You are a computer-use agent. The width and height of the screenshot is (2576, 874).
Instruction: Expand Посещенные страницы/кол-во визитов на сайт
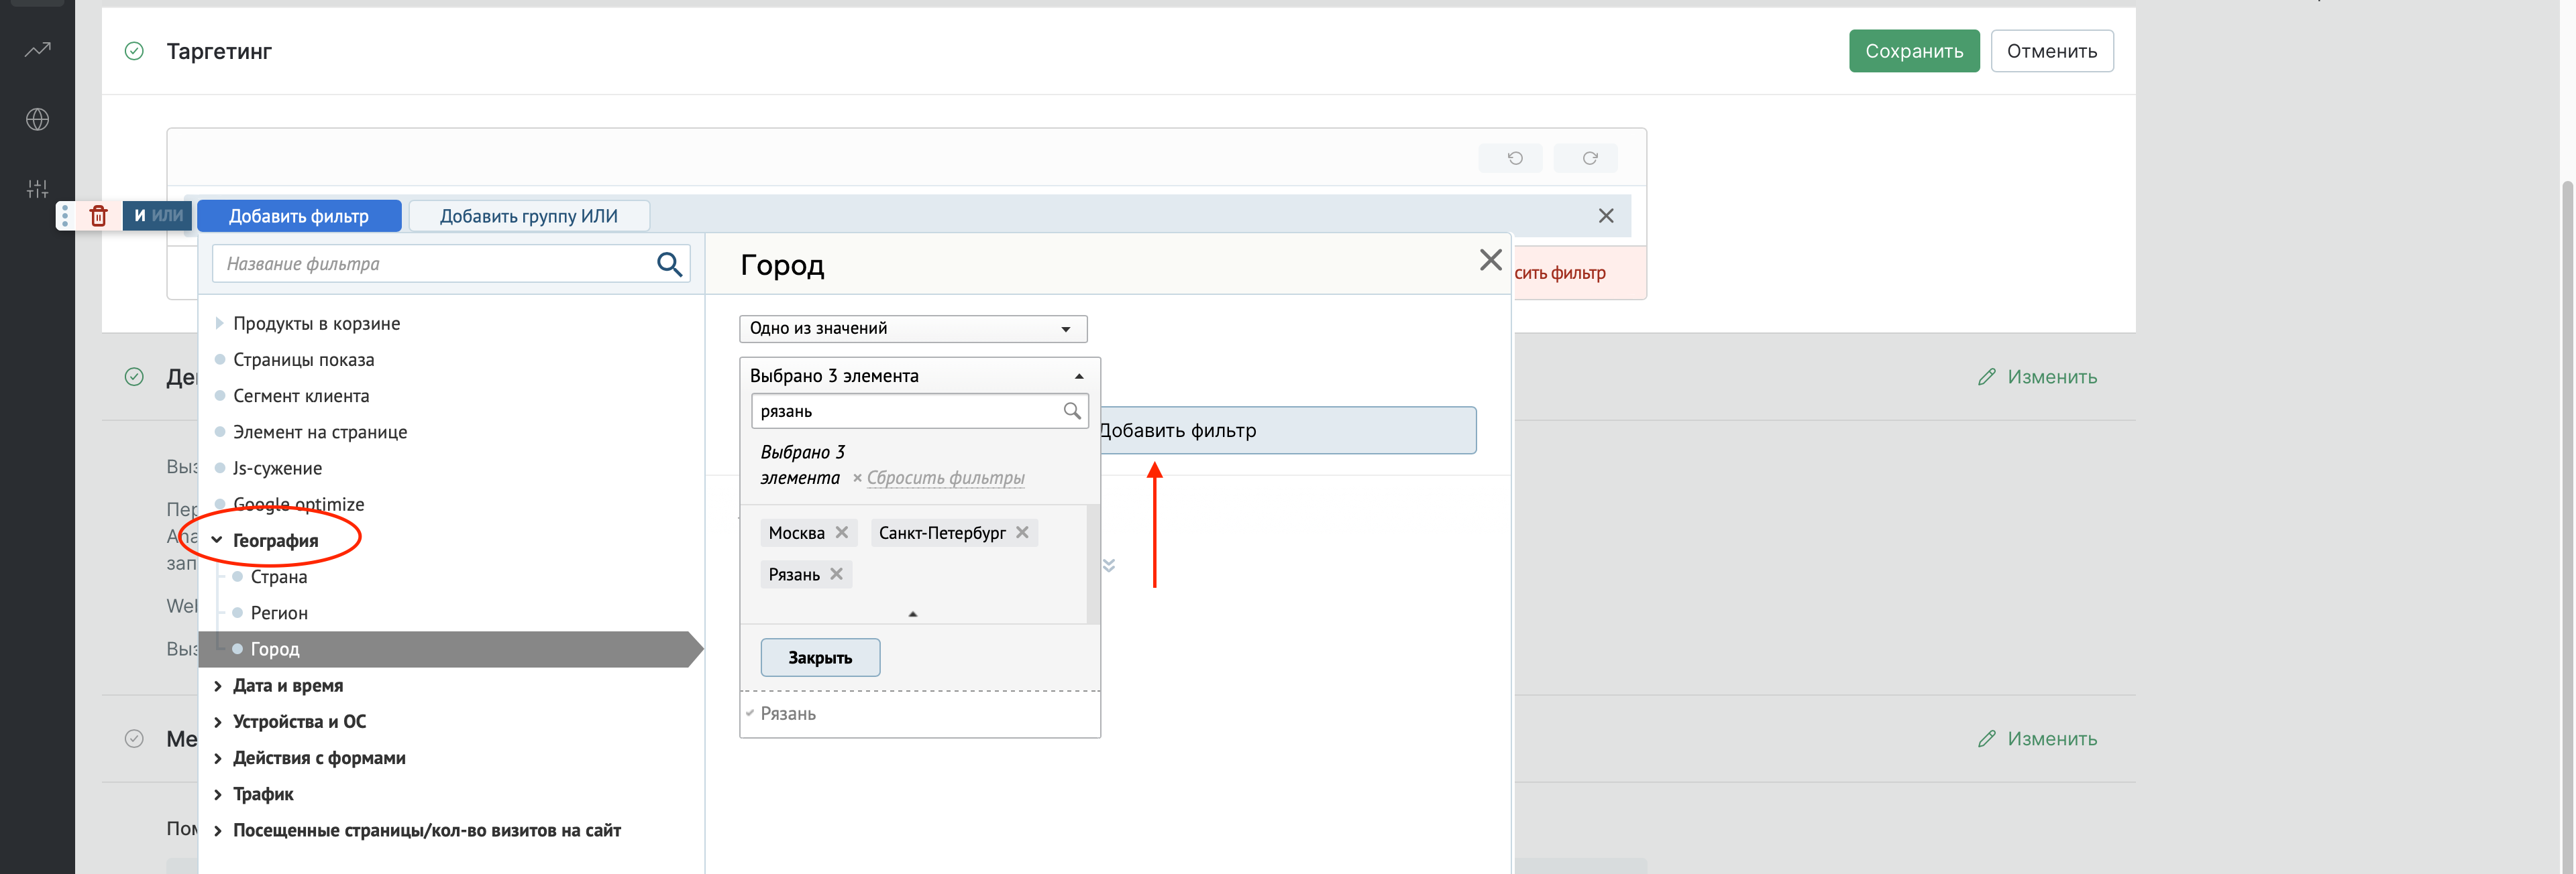click(217, 830)
